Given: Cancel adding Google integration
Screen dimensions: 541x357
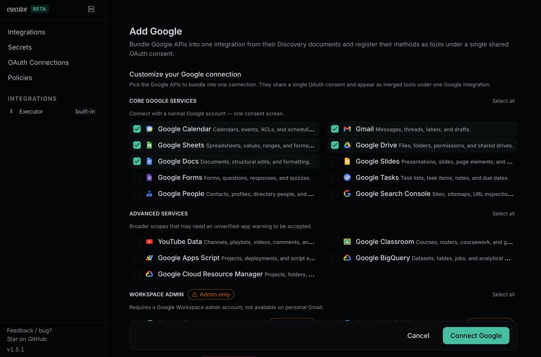Looking at the screenshot, I should coord(418,336).
